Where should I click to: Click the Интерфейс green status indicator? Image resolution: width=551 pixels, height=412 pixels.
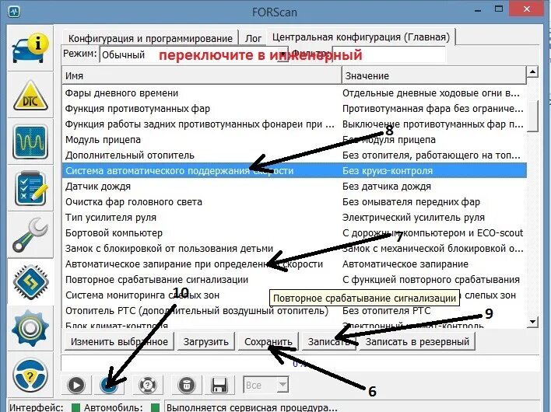(x=75, y=407)
